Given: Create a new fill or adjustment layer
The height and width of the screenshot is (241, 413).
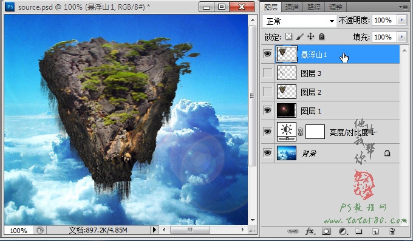Looking at the screenshot, I should (343, 231).
